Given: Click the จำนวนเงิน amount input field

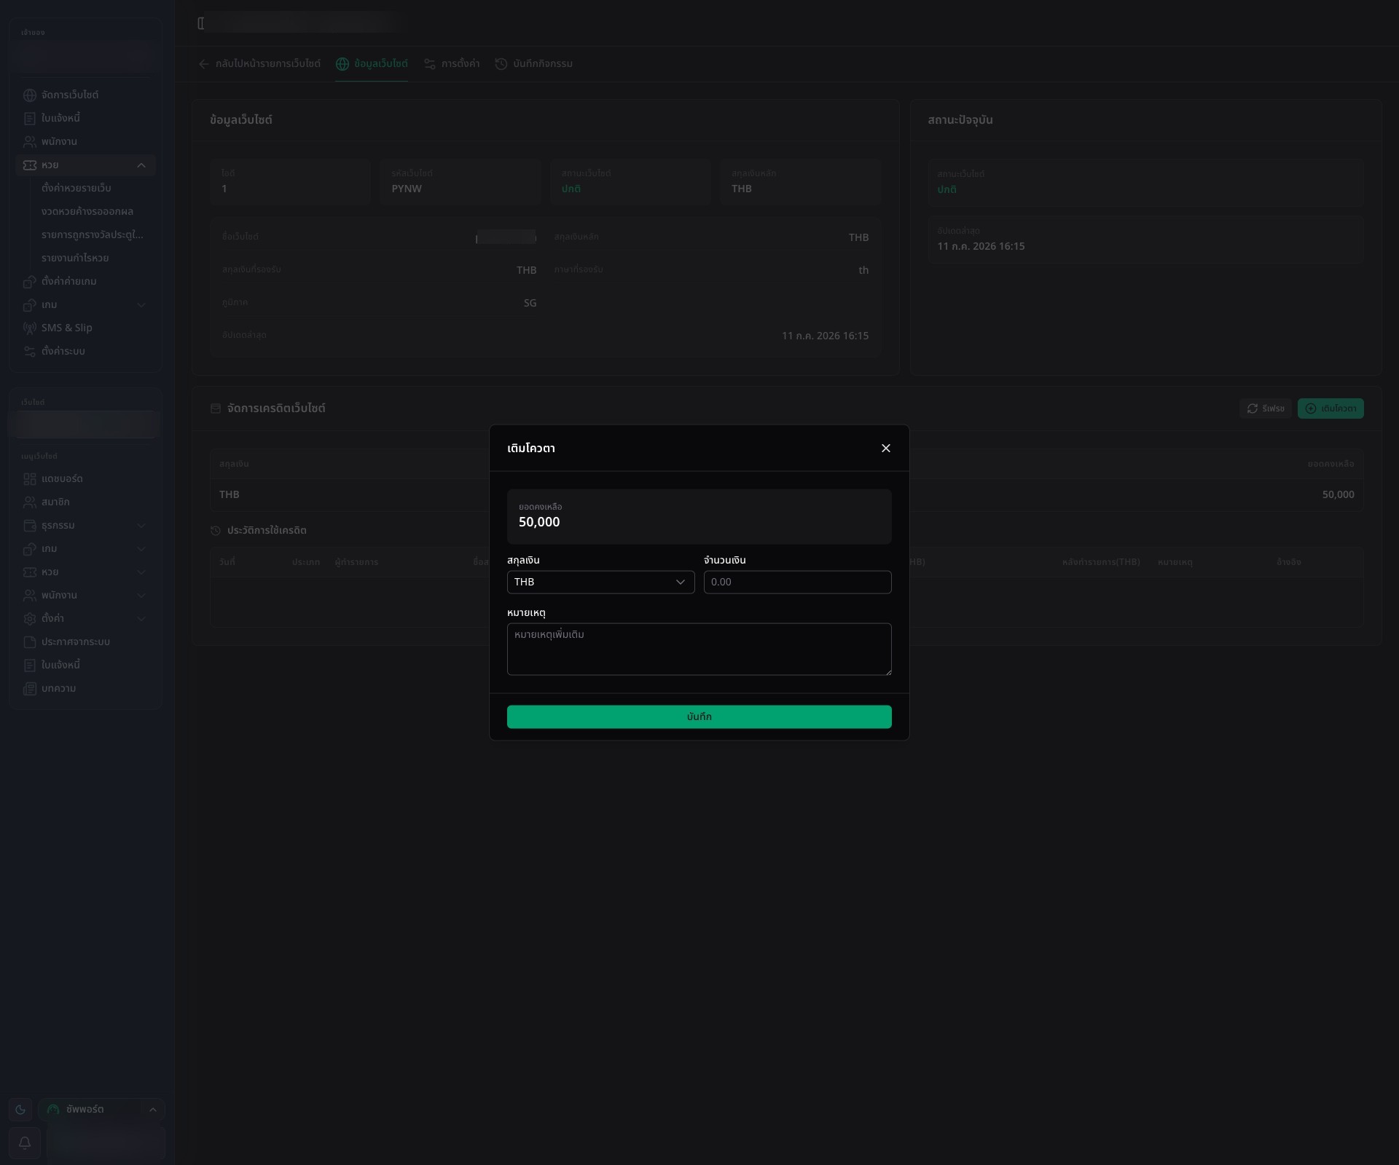Looking at the screenshot, I should pos(797,582).
